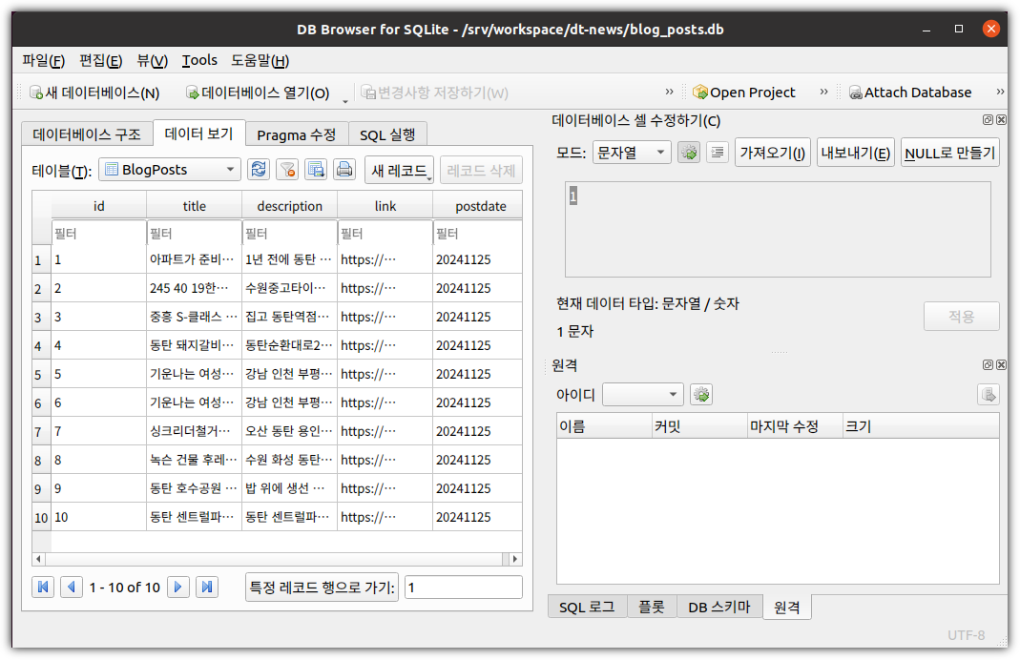Open the 파일(F) menu
Screen dimensions: 1020x660
pyautogui.click(x=43, y=60)
